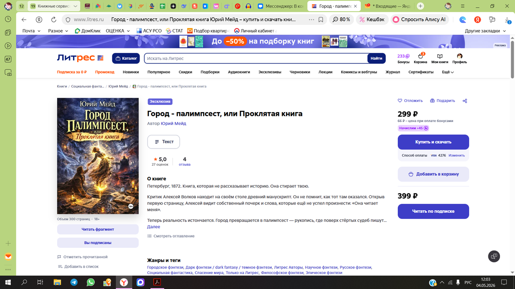Bookmark the page via address bar icon
Screen dimensions: 515x289
321,20
